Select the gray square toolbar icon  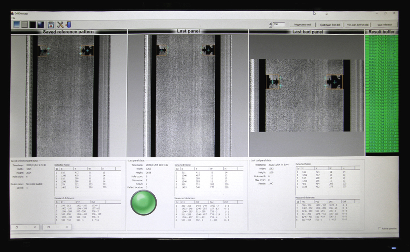click(x=25, y=25)
